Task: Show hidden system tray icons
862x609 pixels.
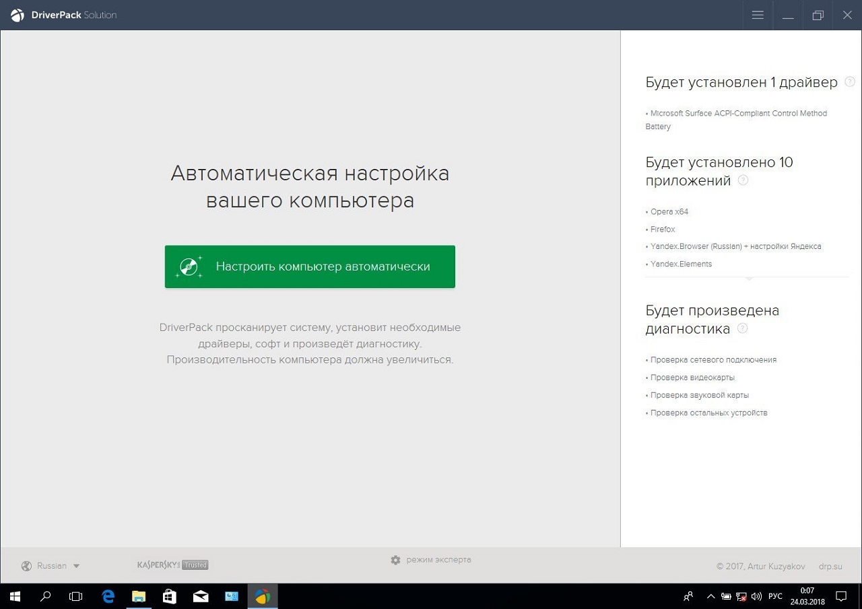Action: pos(710,596)
